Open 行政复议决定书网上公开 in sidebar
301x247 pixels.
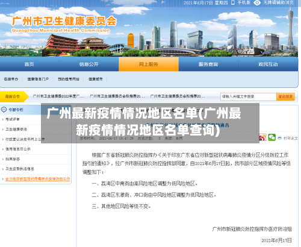point(25,139)
